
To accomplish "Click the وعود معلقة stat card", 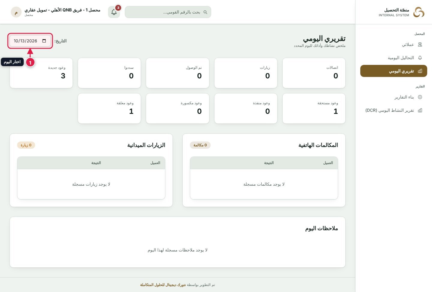I will [109, 108].
